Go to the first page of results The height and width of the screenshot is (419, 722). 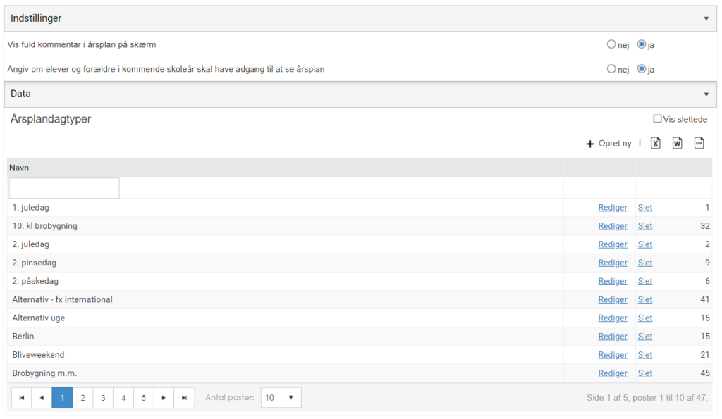[22, 398]
